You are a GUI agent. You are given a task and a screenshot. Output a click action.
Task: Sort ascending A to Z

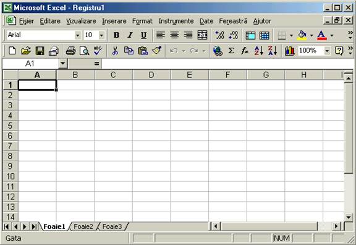pos(258,51)
